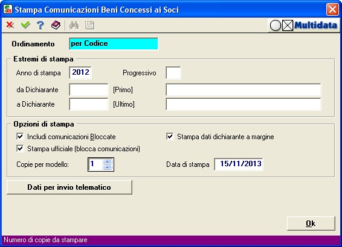Click the binoculars search icon
Image resolution: width=342 pixels, height=247 pixels.
pyautogui.click(x=74, y=25)
